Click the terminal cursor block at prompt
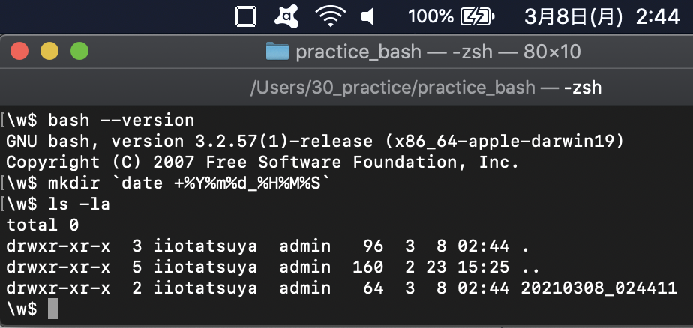 point(52,309)
